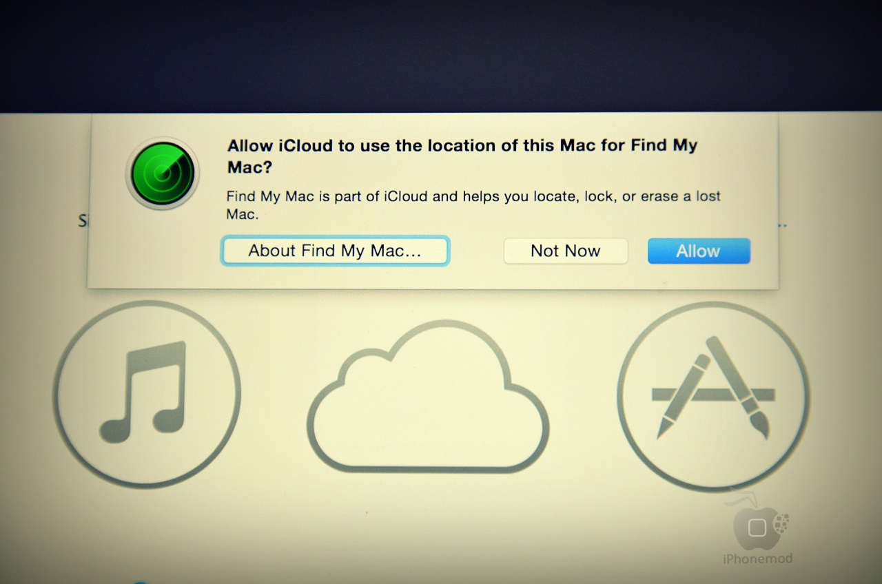Click the iPhonemod watermark text
Screen dimensions: 882x584
757,559
